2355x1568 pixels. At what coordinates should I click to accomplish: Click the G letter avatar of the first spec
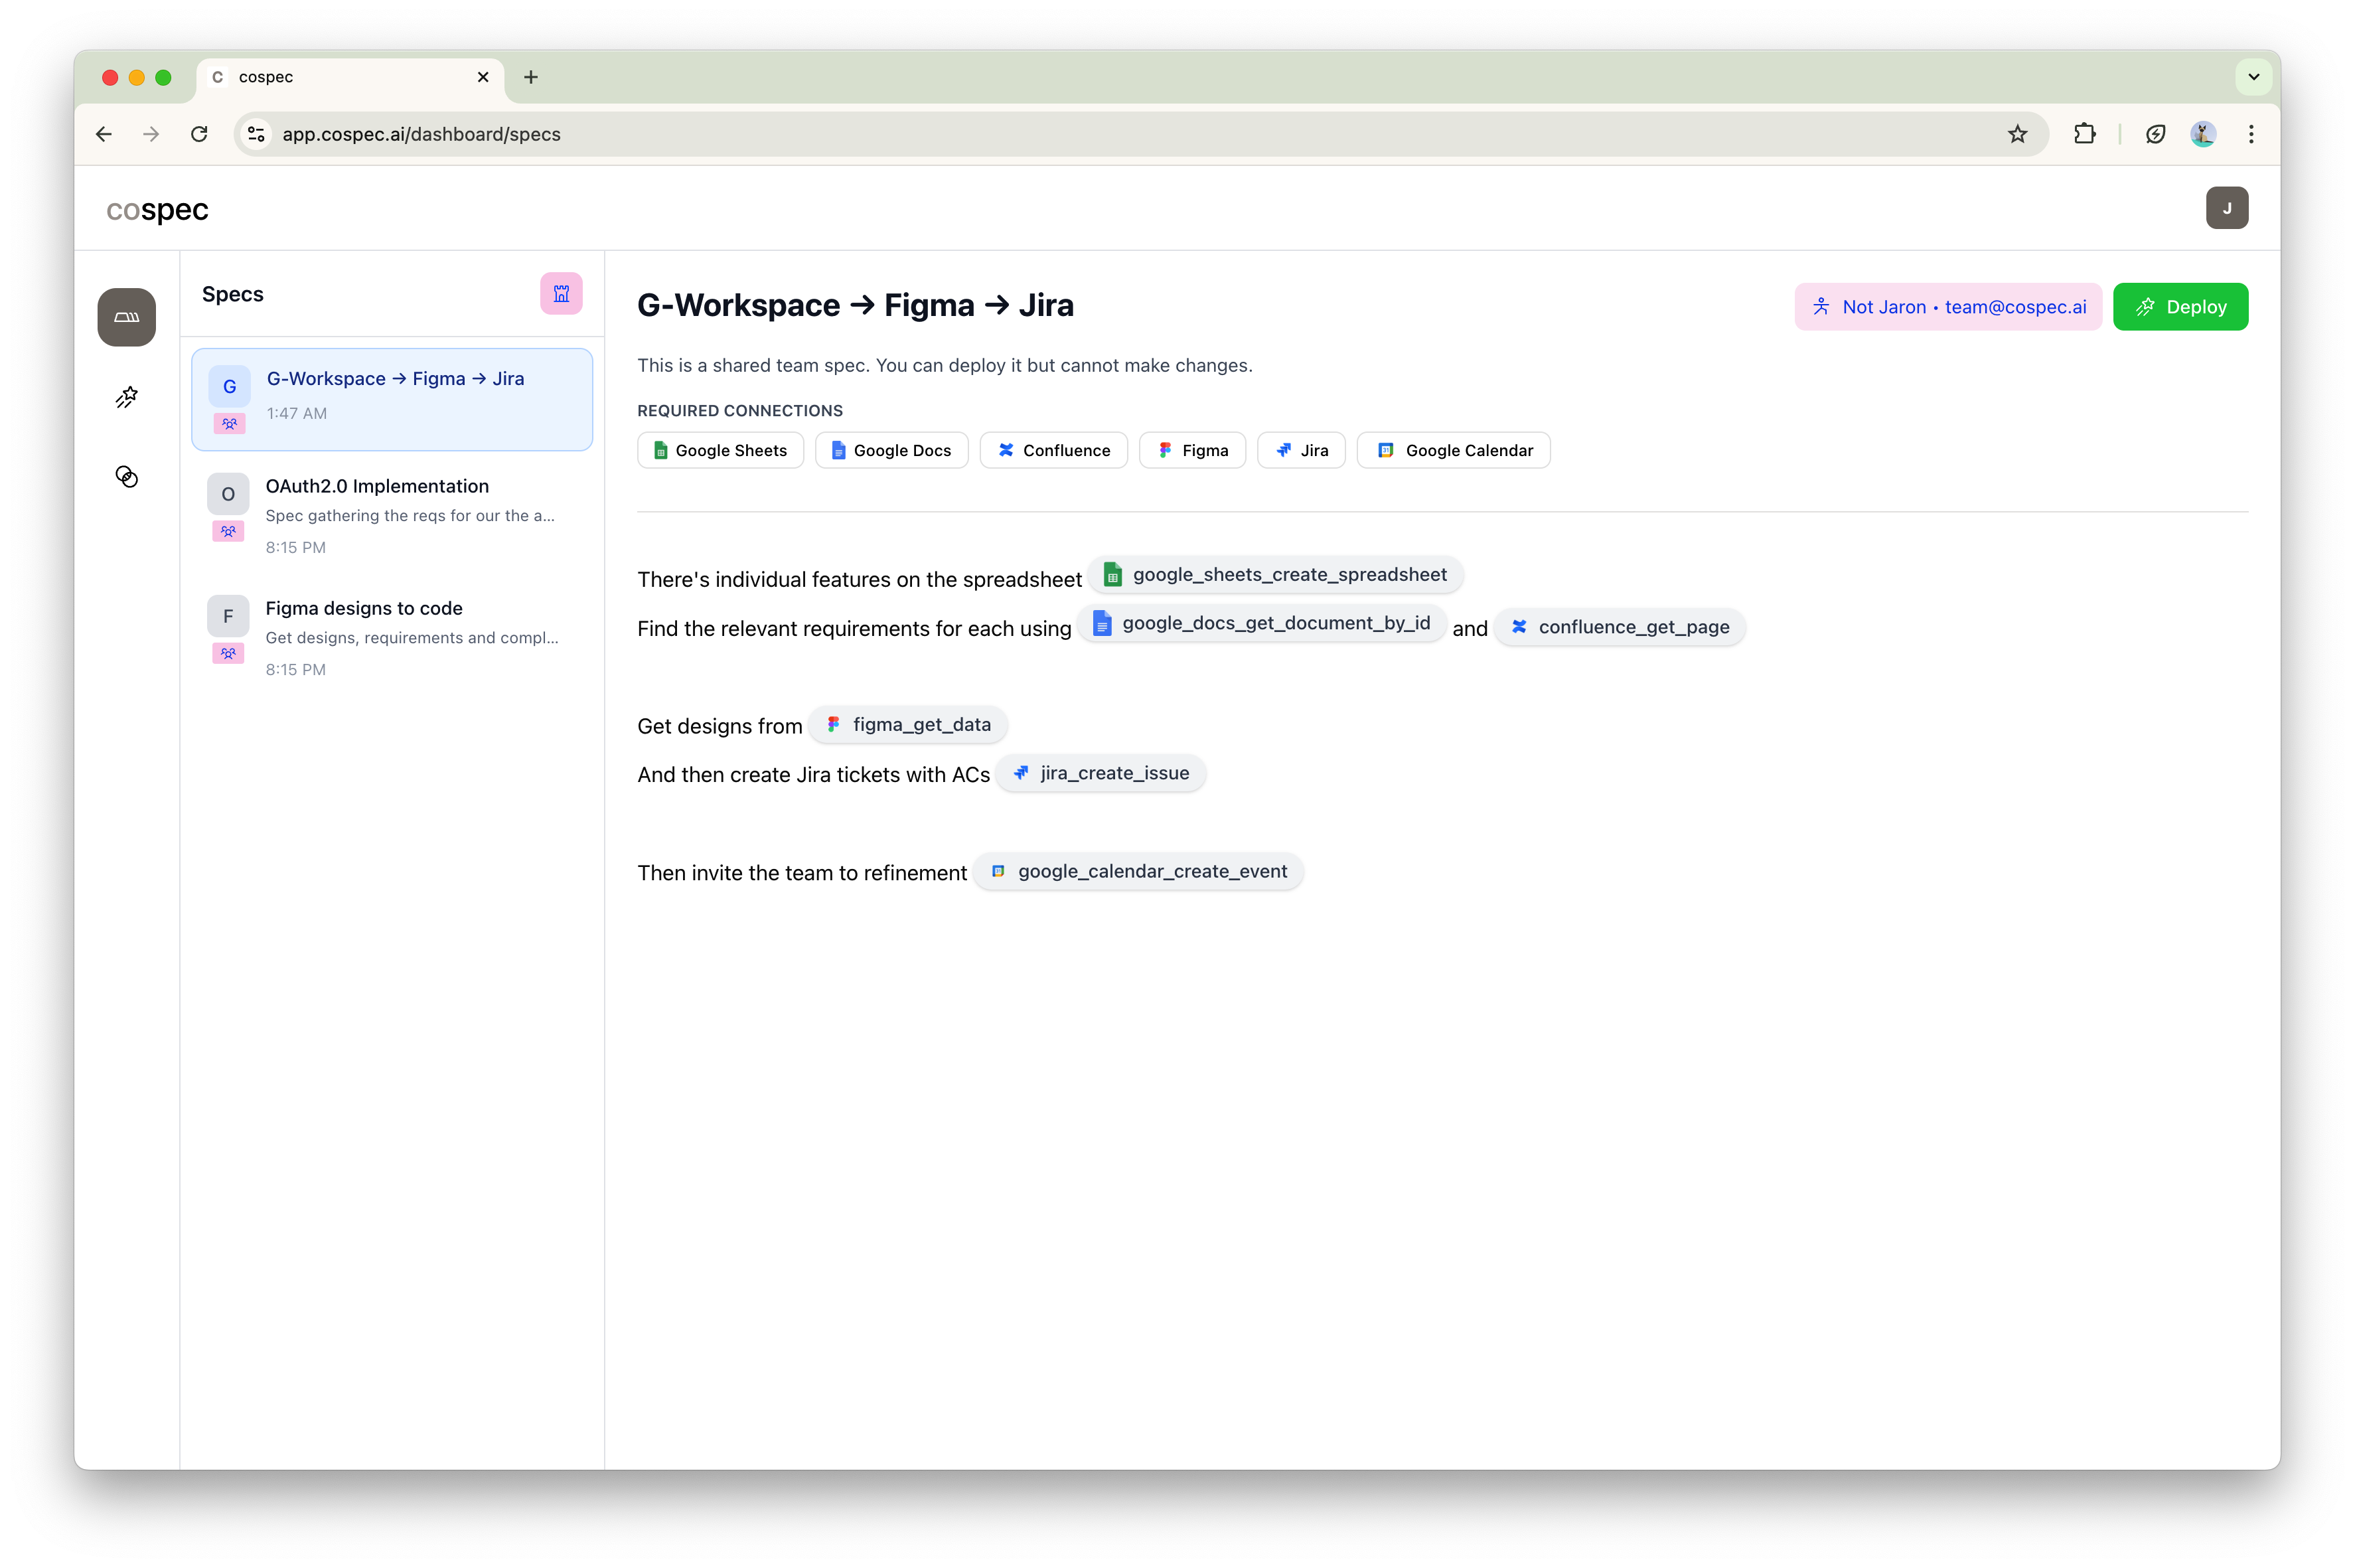pyautogui.click(x=229, y=387)
